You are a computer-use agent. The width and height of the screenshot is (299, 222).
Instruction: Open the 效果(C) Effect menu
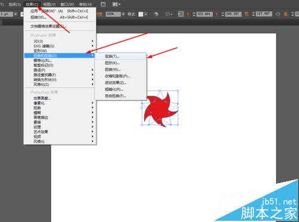[x=32, y=4]
